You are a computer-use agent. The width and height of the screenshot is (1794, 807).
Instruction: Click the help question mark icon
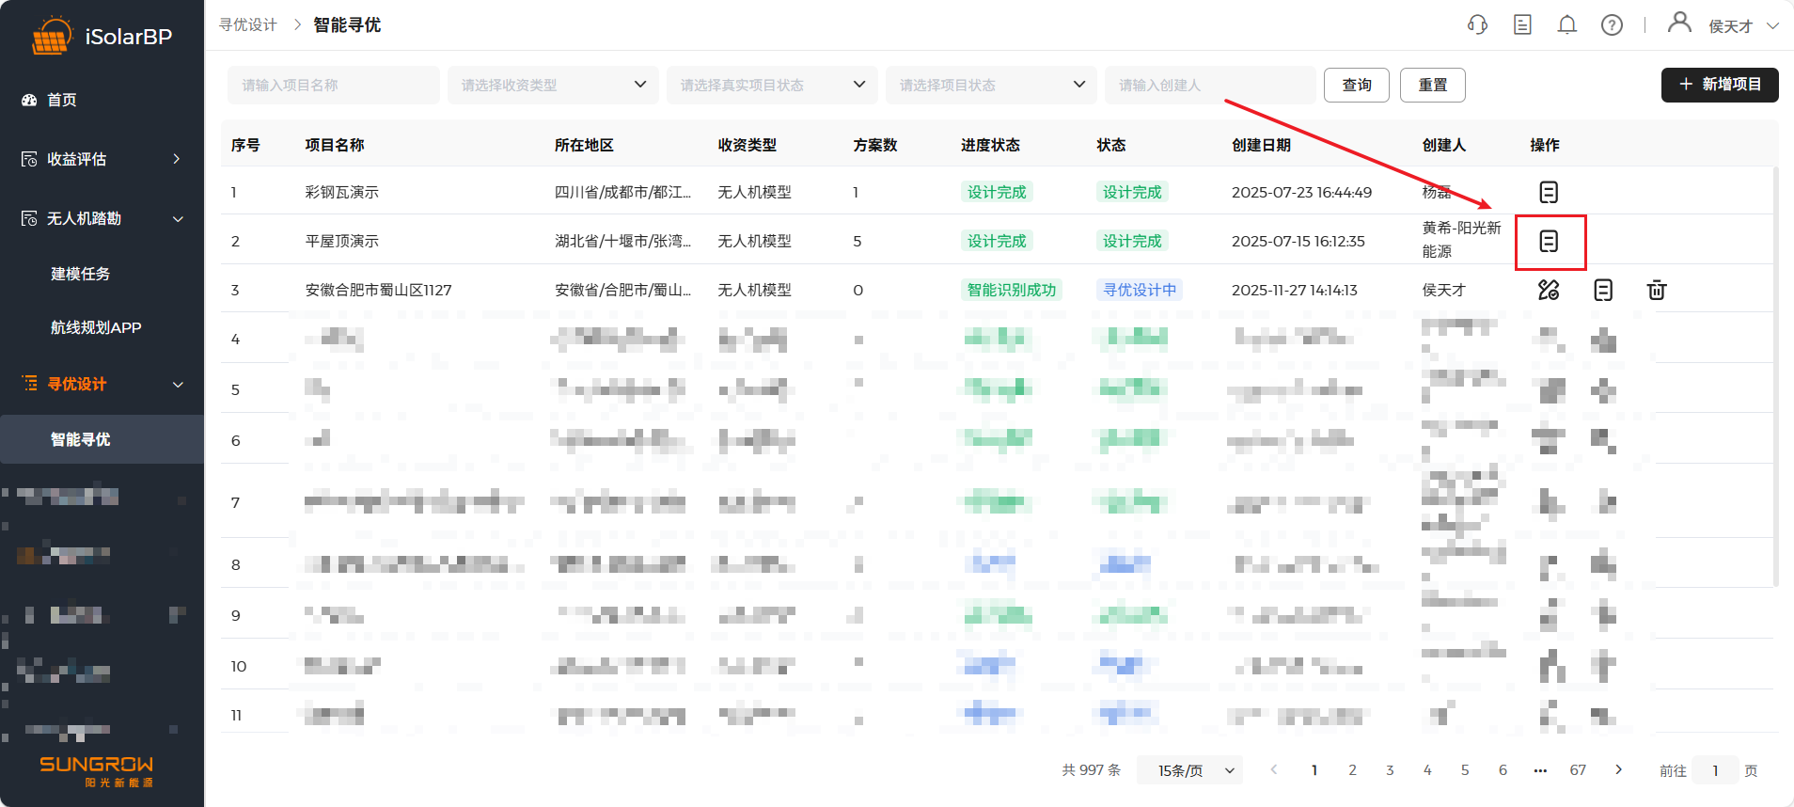(x=1612, y=25)
